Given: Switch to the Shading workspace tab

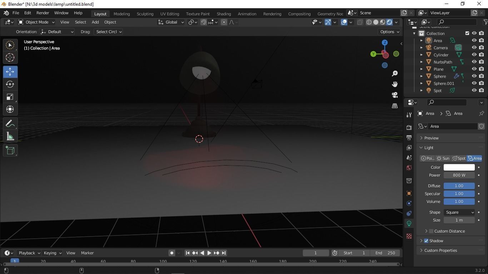Looking at the screenshot, I should coord(224,14).
